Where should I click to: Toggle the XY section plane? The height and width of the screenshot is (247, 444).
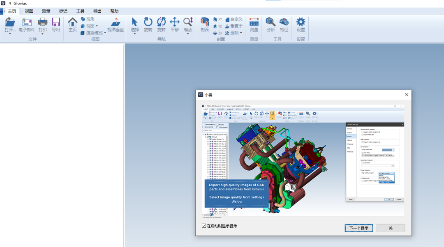(x=217, y=19)
